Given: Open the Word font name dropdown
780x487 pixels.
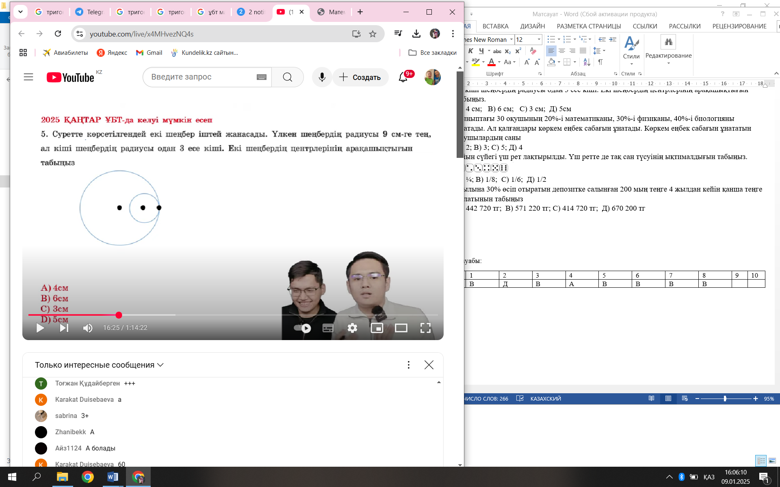Looking at the screenshot, I should [511, 39].
